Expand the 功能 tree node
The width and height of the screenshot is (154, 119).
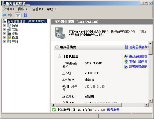(x=4, y=29)
